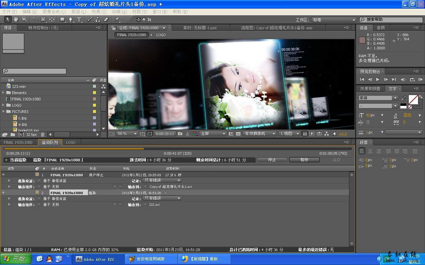The width and height of the screenshot is (425, 265).
Task: Open the 帮助 Help menu
Action: click(x=180, y=12)
